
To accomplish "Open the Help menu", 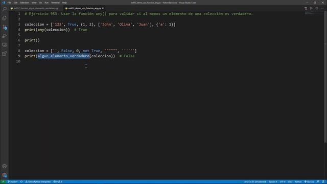I will [x=64, y=3].
